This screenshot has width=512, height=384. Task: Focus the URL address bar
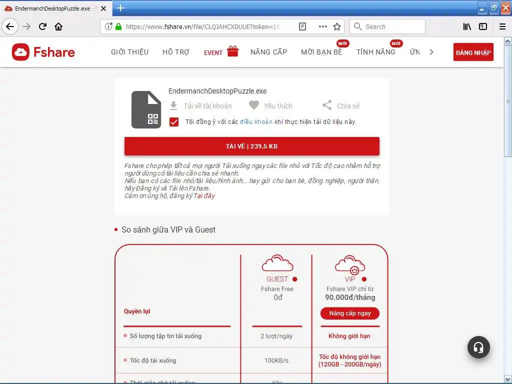point(203,26)
